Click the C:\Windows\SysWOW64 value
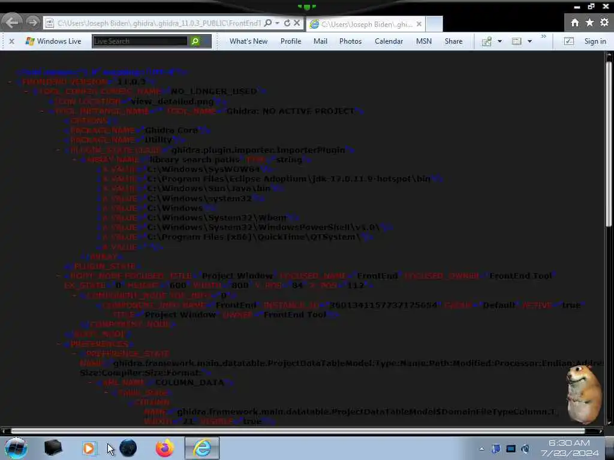614x460 pixels. tap(203, 170)
